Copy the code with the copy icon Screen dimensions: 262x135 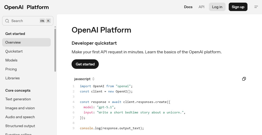[244, 79]
